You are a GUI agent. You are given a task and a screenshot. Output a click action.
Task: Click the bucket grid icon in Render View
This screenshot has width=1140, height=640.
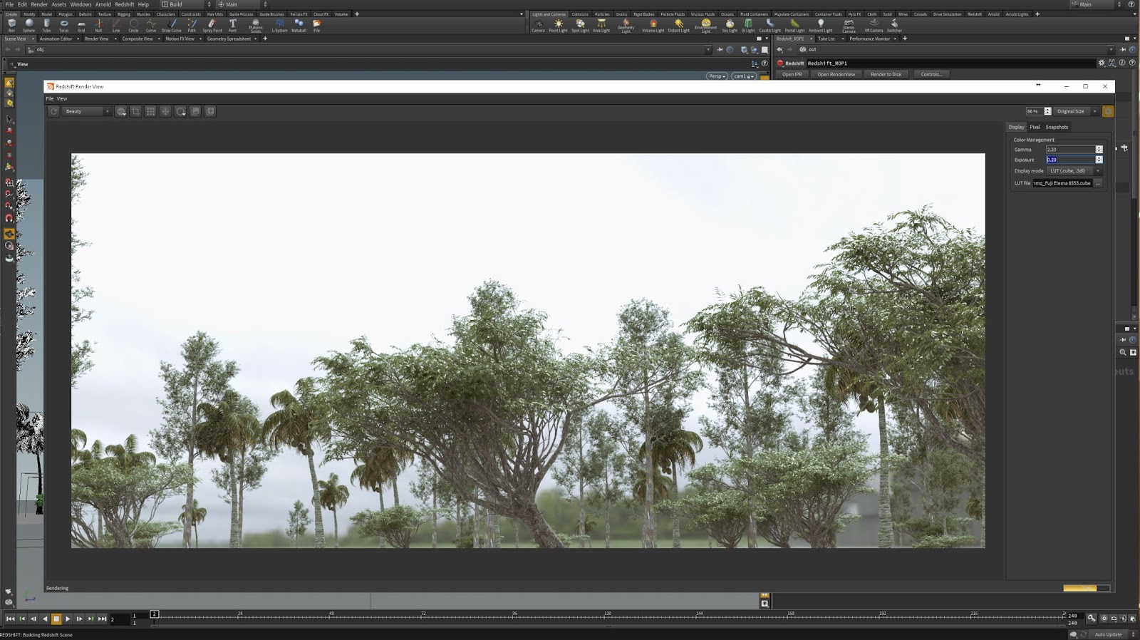coord(150,111)
